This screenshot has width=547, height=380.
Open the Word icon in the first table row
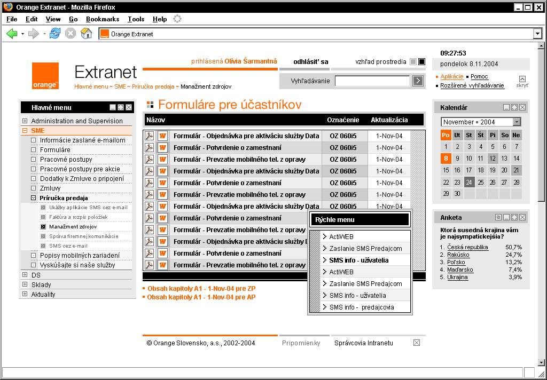click(162, 136)
